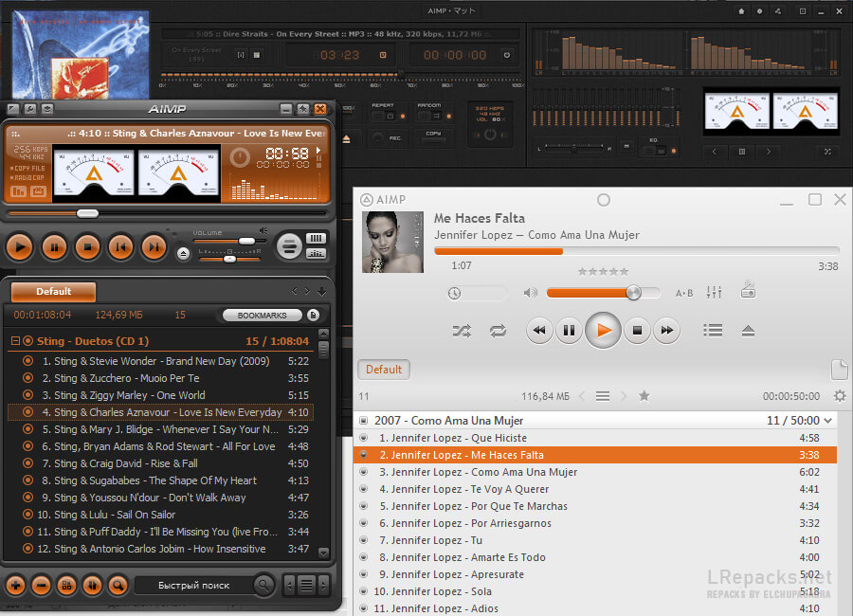Click the BOOKMARKS button
Screen dimensions: 853x616
click(x=263, y=315)
